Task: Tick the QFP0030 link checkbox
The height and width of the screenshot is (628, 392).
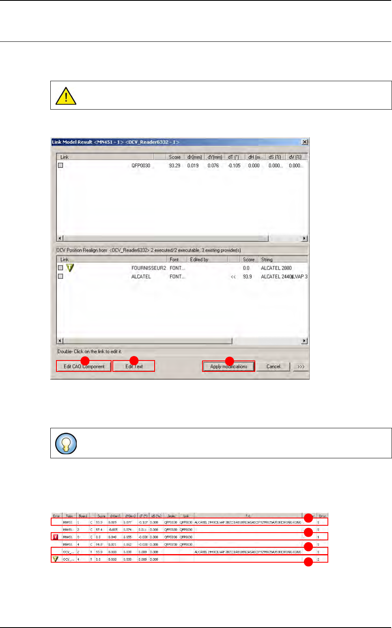Action: tap(60, 165)
